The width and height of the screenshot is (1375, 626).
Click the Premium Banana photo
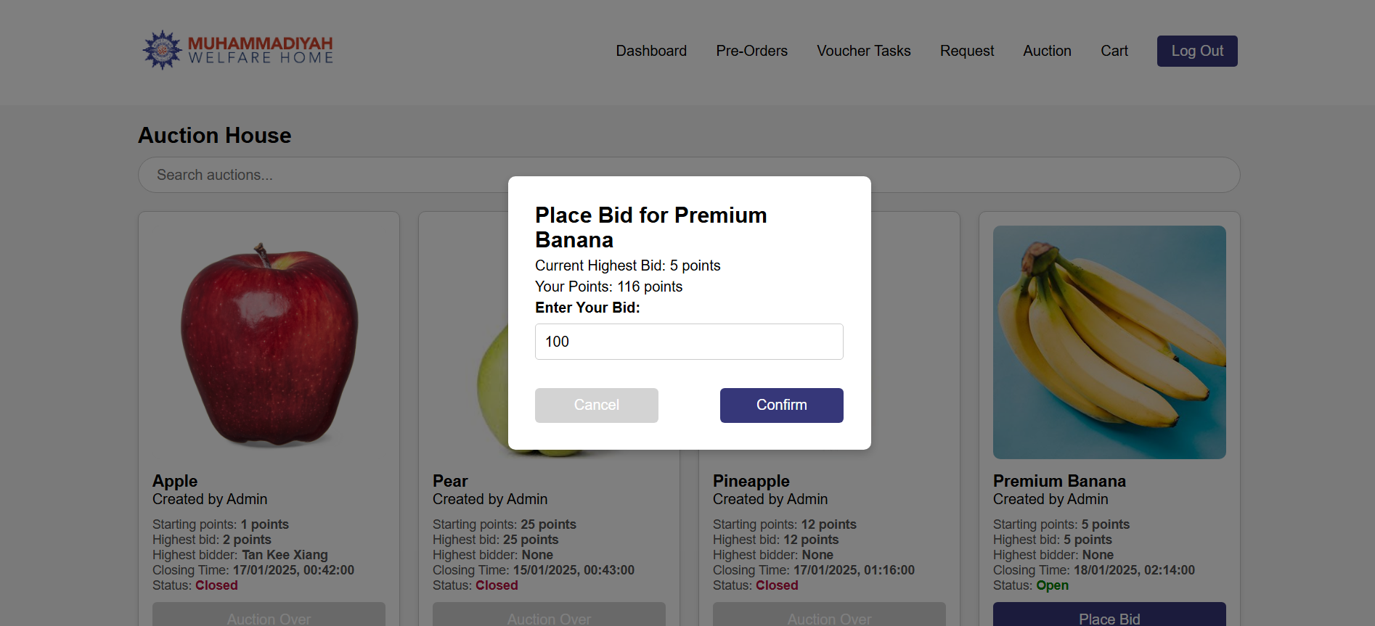pos(1109,342)
